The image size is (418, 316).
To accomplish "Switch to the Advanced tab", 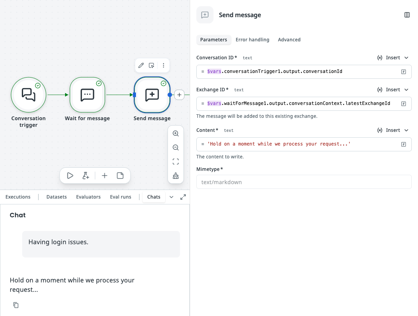I will click(x=289, y=39).
